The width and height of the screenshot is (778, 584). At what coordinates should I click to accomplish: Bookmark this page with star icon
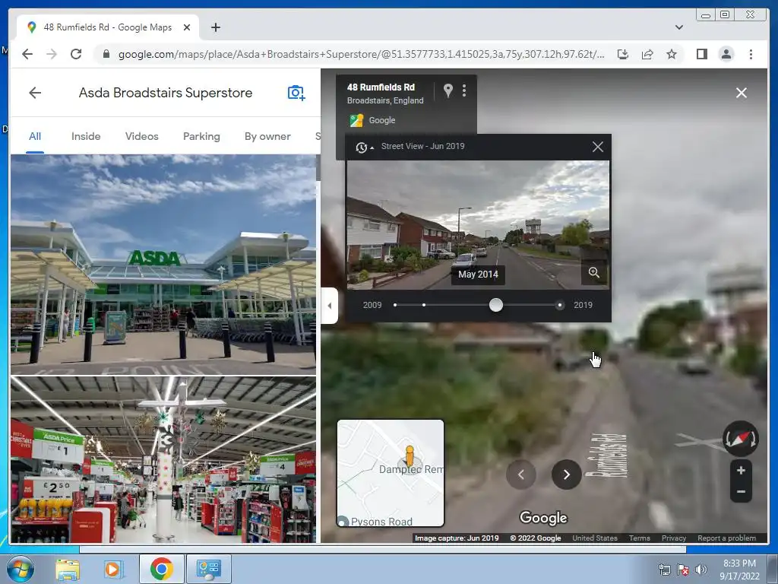click(x=672, y=54)
